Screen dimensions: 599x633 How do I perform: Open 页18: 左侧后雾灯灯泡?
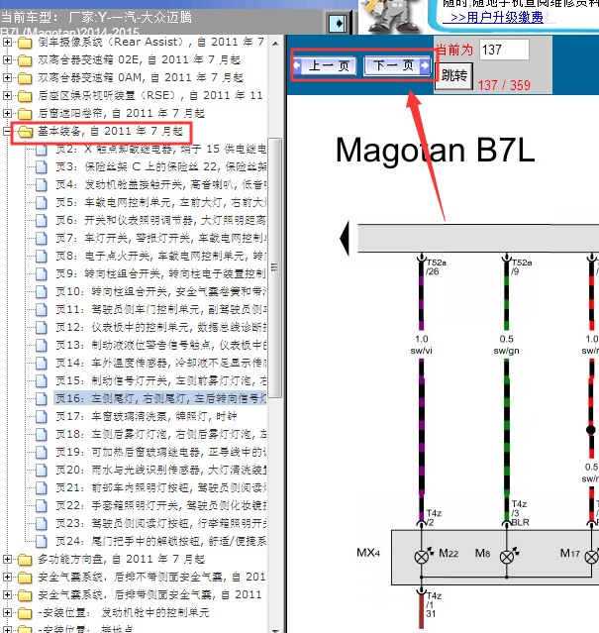160,434
